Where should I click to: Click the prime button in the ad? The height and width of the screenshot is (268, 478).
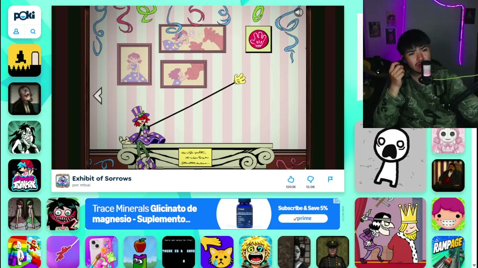coord(302,218)
